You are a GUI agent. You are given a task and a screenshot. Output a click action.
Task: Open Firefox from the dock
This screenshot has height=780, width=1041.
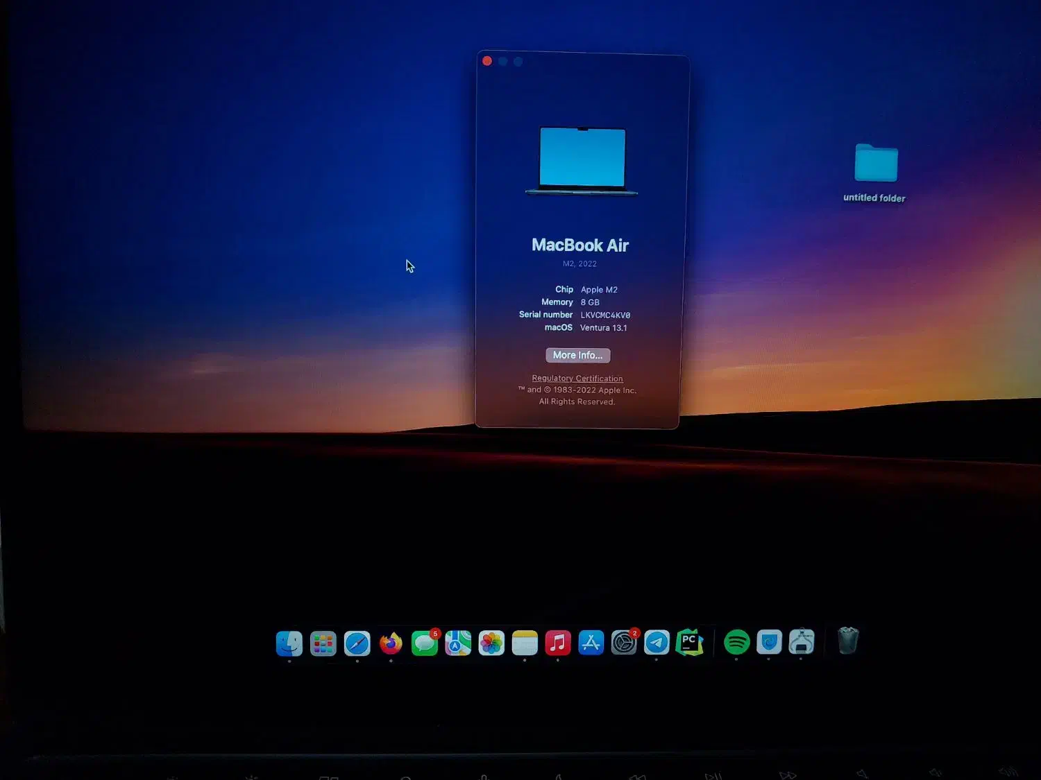pyautogui.click(x=391, y=643)
